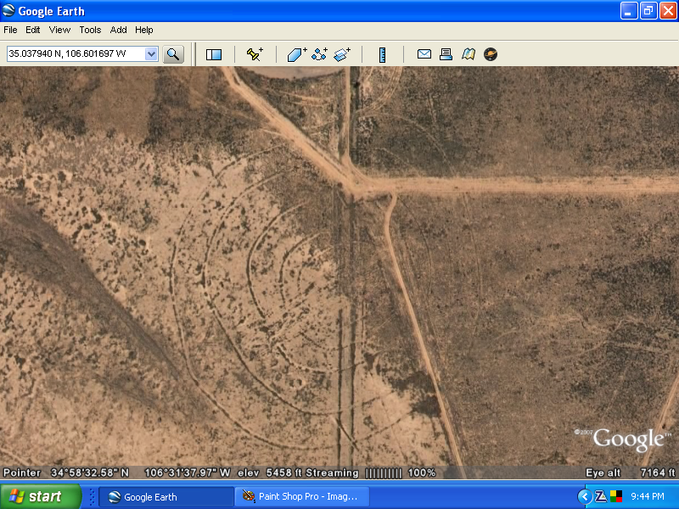The height and width of the screenshot is (509, 679).
Task: Click the show in Google Maps icon
Action: tap(469, 54)
